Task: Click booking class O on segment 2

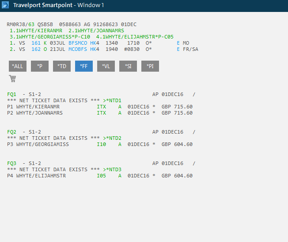Action: (45, 49)
